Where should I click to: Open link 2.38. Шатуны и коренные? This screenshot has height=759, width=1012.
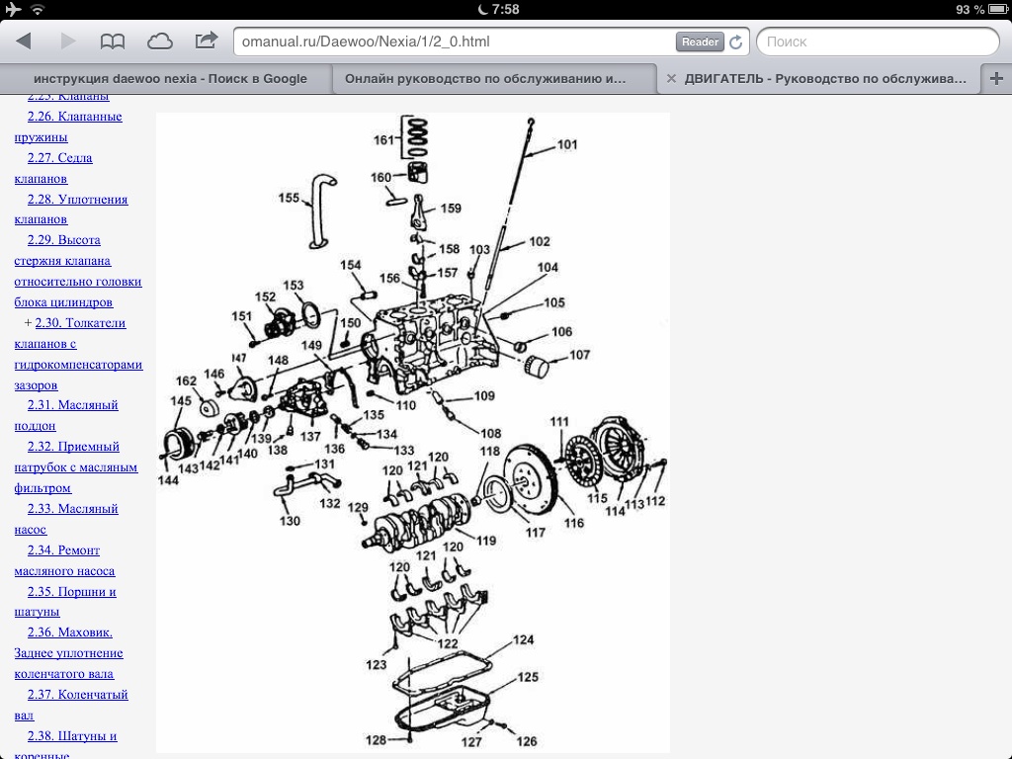(x=66, y=743)
